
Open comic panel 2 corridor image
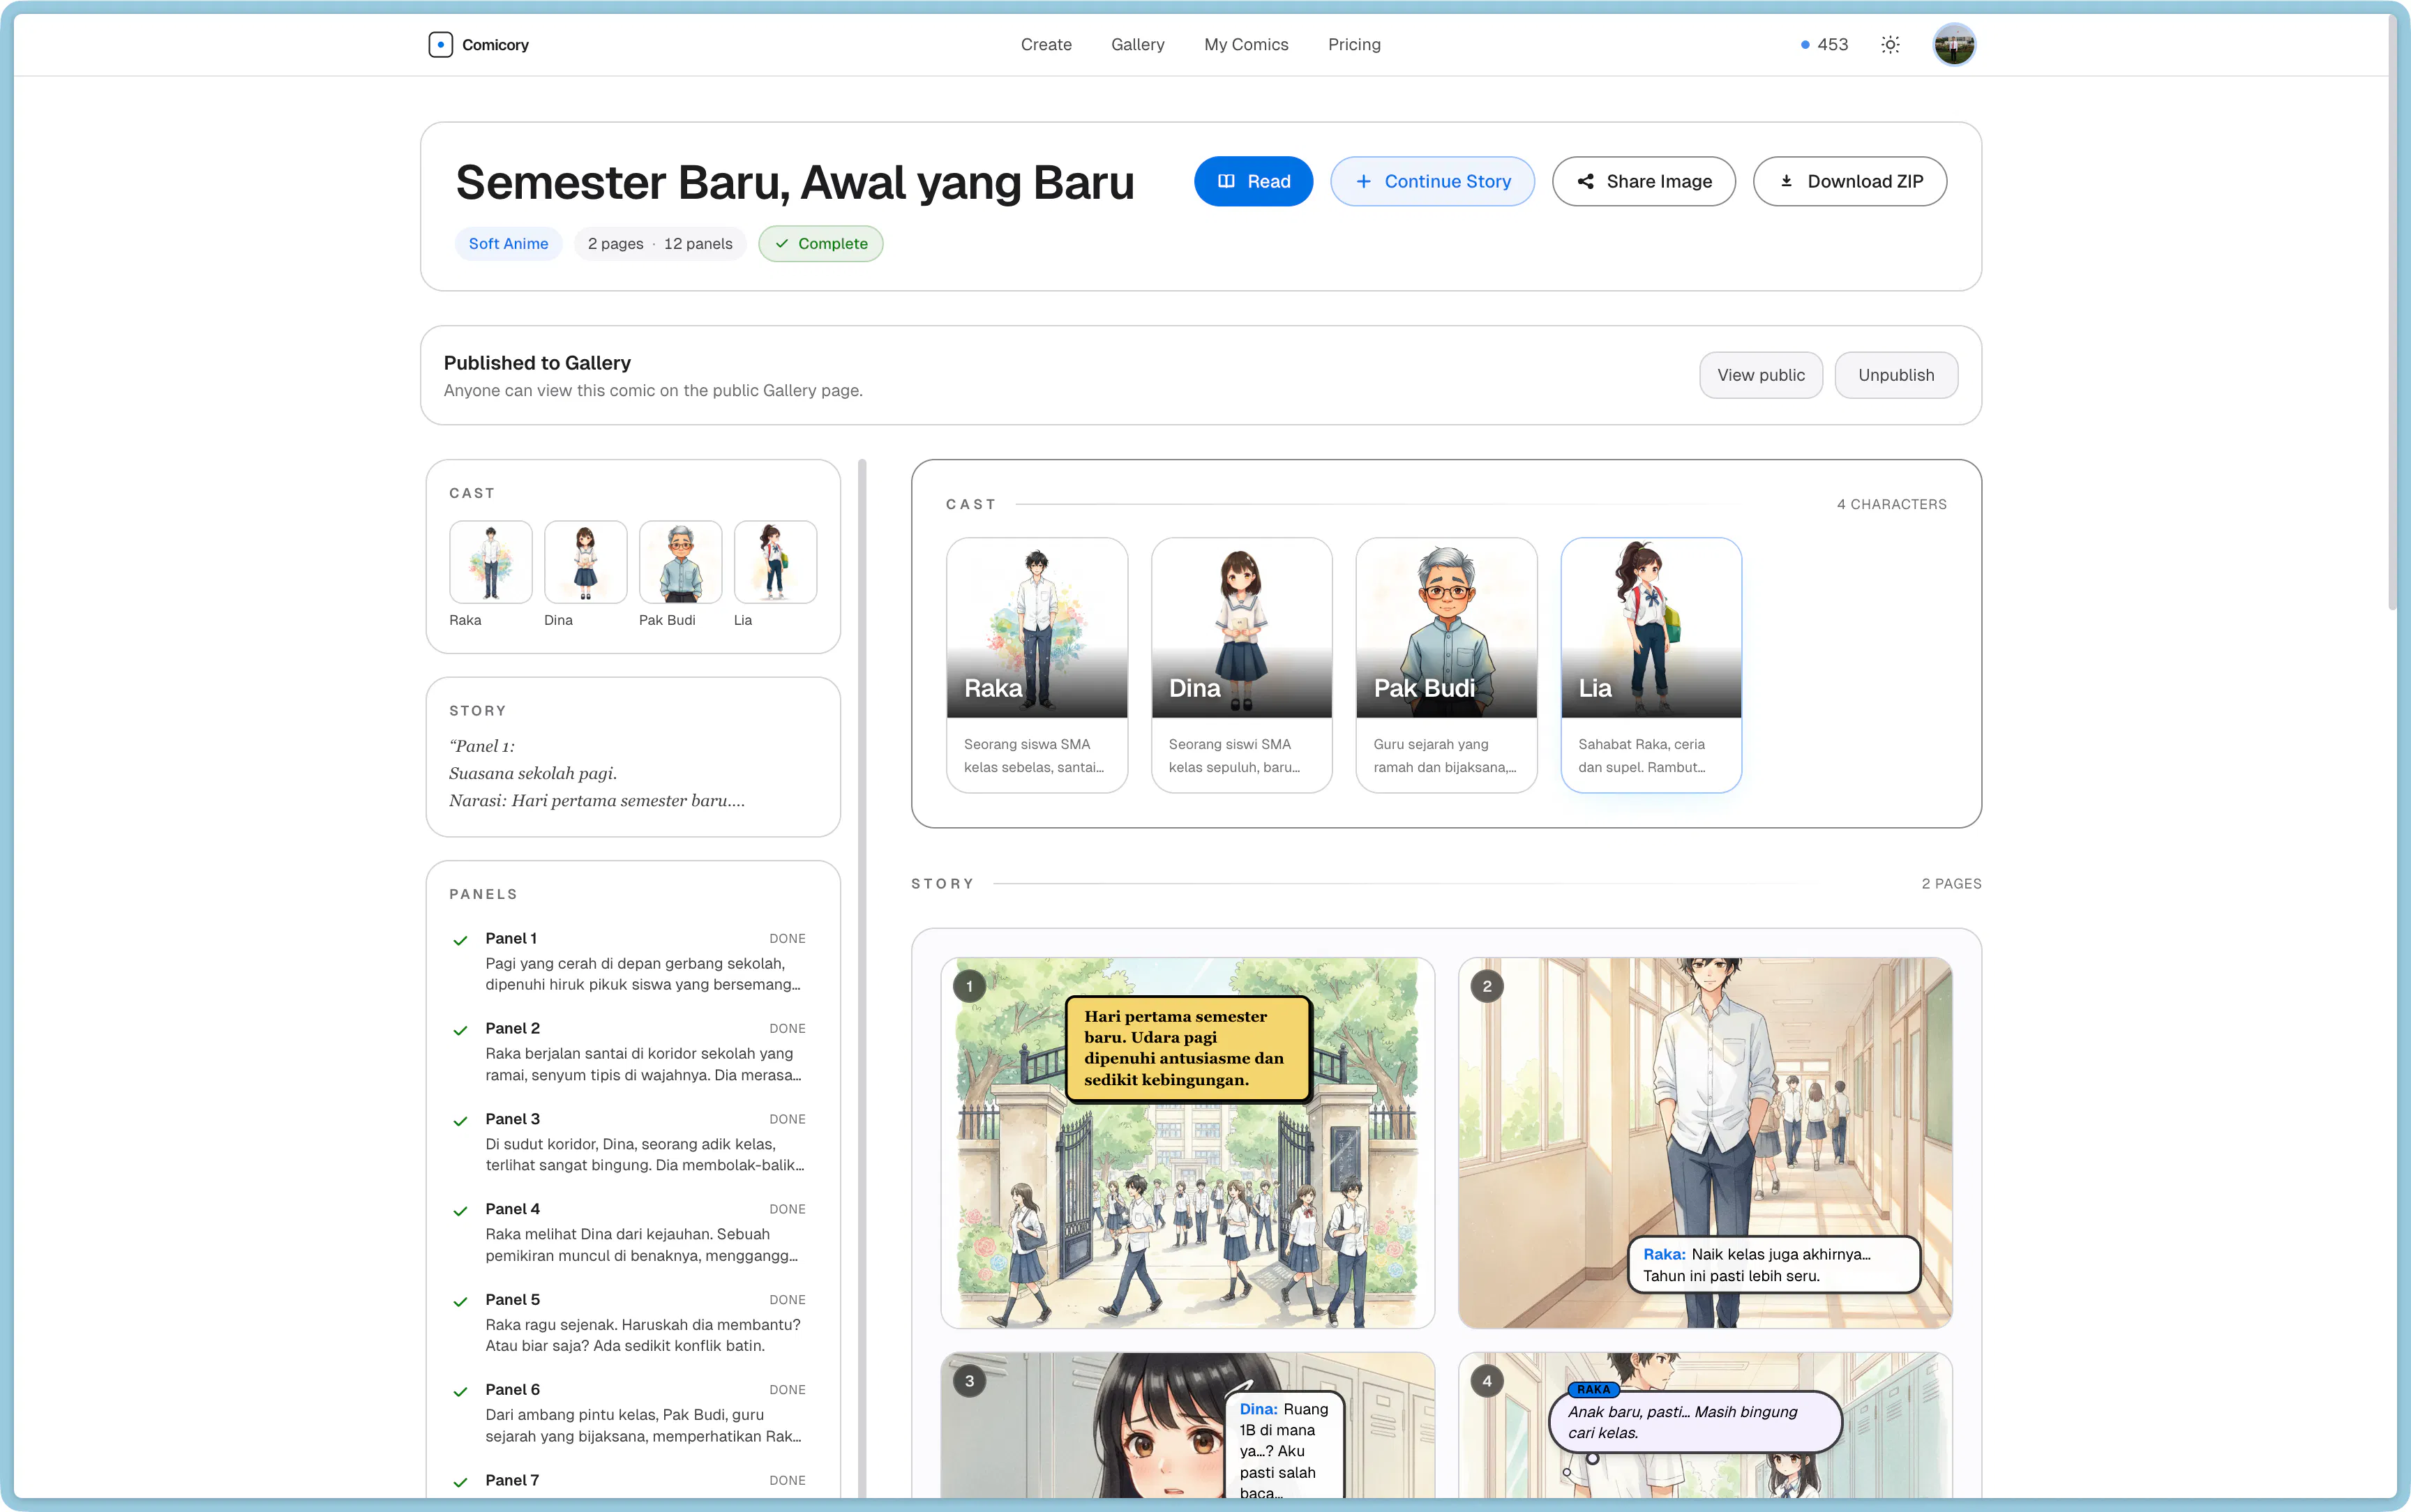(1705, 1142)
